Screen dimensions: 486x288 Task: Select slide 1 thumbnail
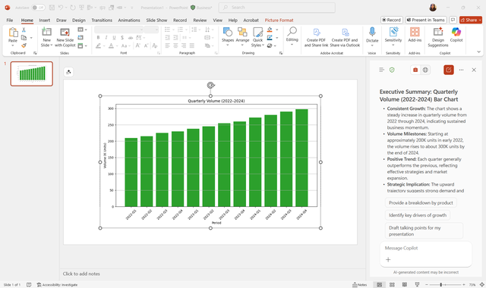32,74
